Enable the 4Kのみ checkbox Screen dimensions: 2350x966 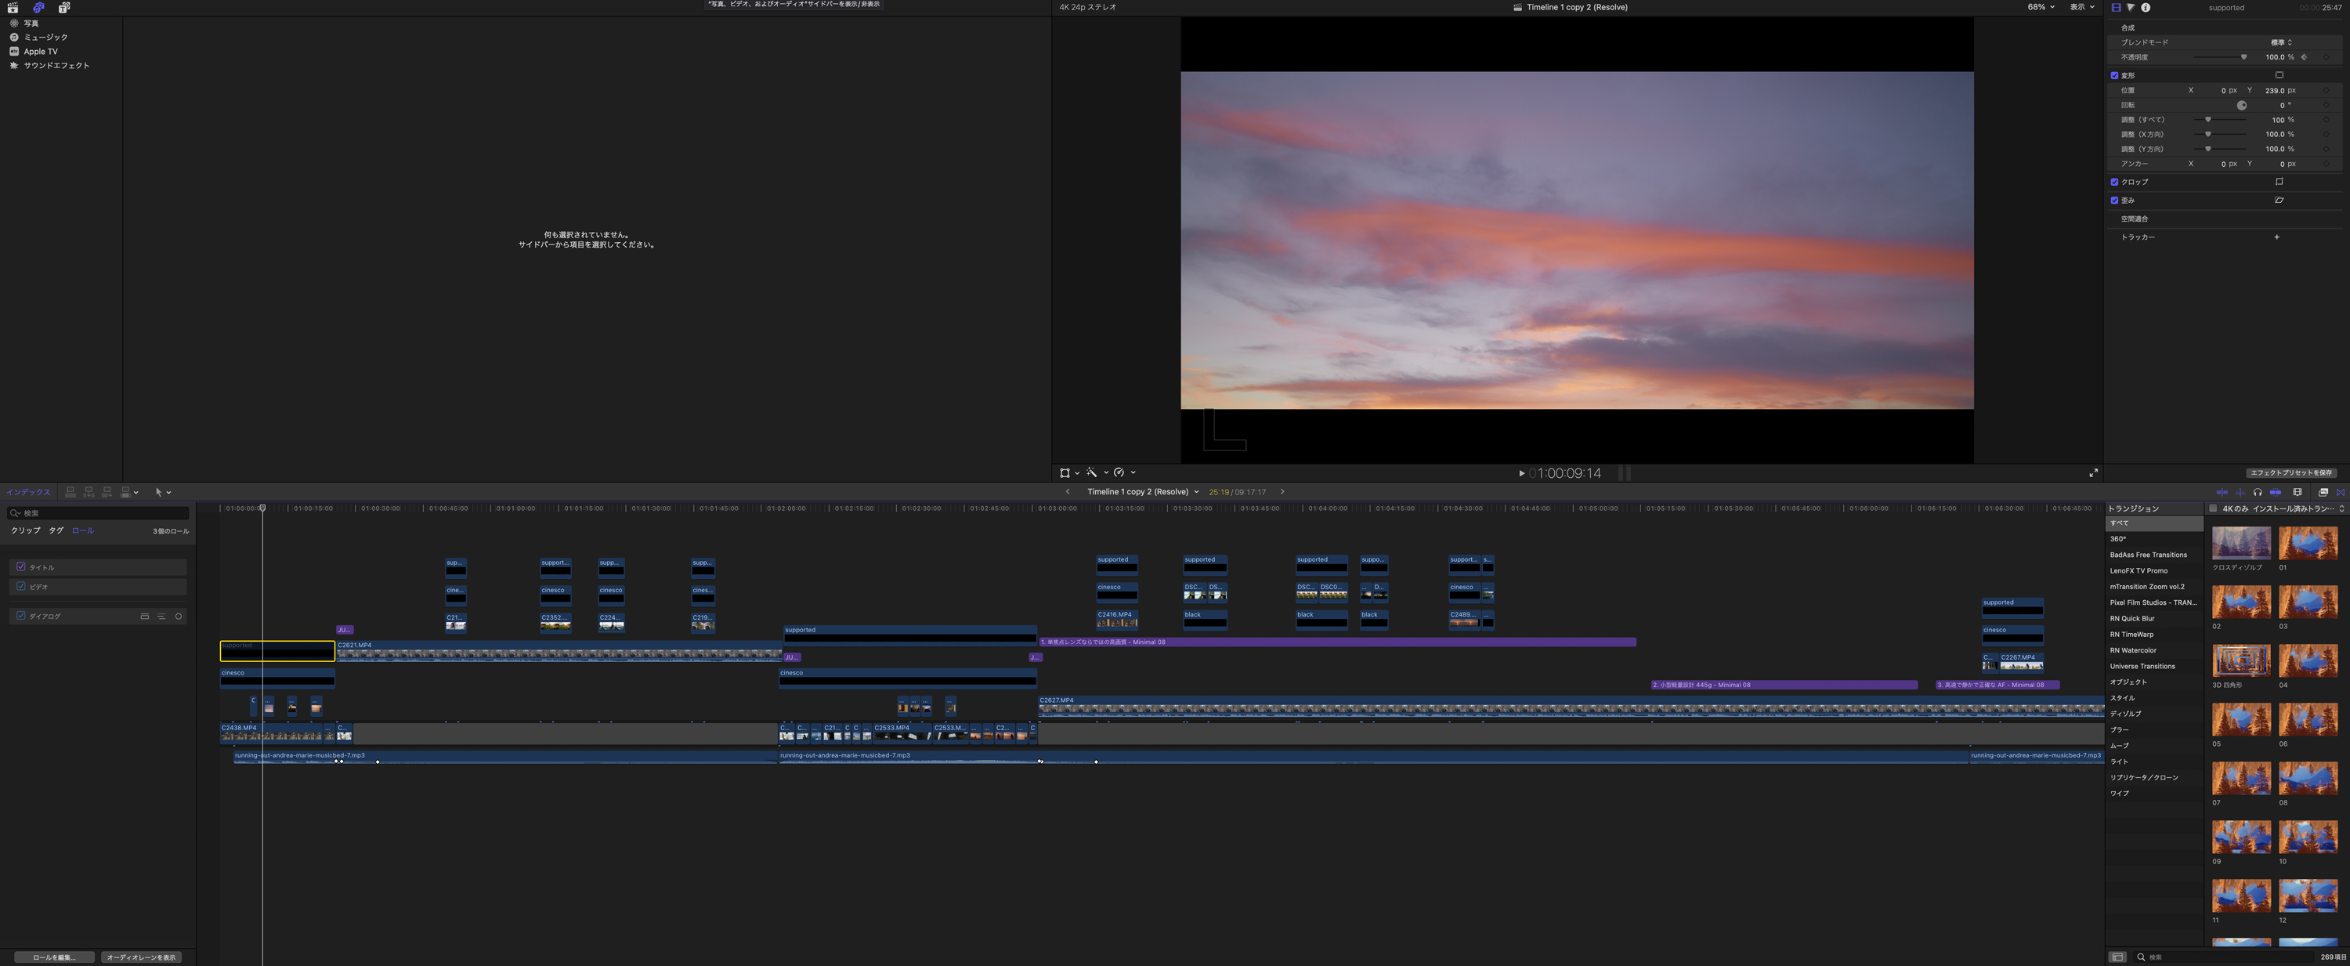pyautogui.click(x=2212, y=509)
